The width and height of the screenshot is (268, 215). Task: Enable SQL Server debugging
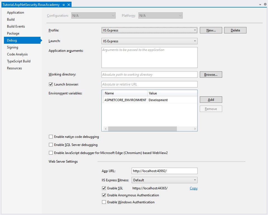click(51, 145)
